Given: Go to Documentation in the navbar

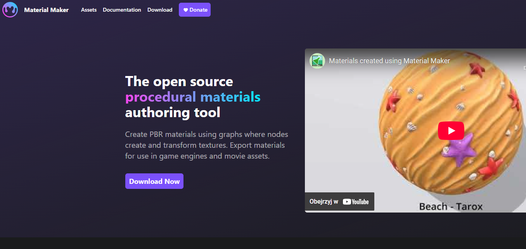Looking at the screenshot, I should (x=122, y=10).
